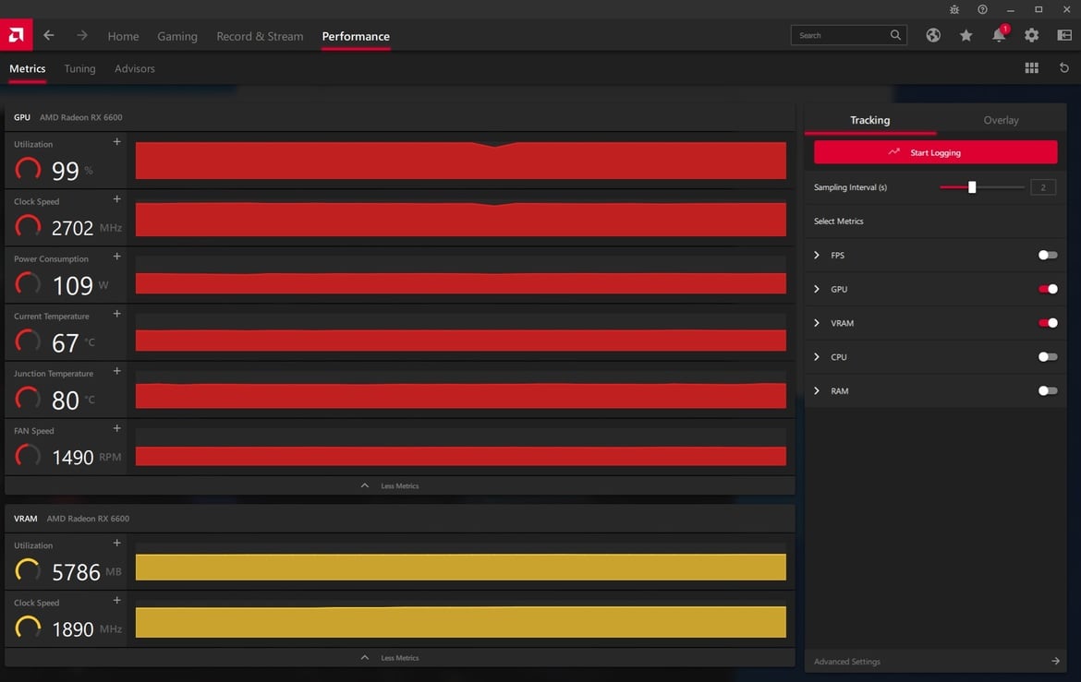Image resolution: width=1081 pixels, height=682 pixels.
Task: Open the Gaming tab
Action: point(177,37)
